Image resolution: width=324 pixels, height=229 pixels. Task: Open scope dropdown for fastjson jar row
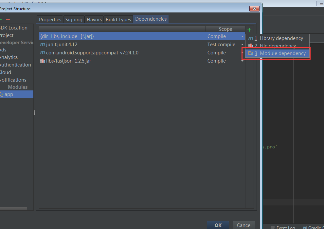pyautogui.click(x=242, y=61)
